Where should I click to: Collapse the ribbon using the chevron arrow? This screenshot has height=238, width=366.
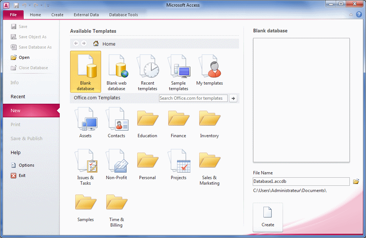(x=351, y=15)
